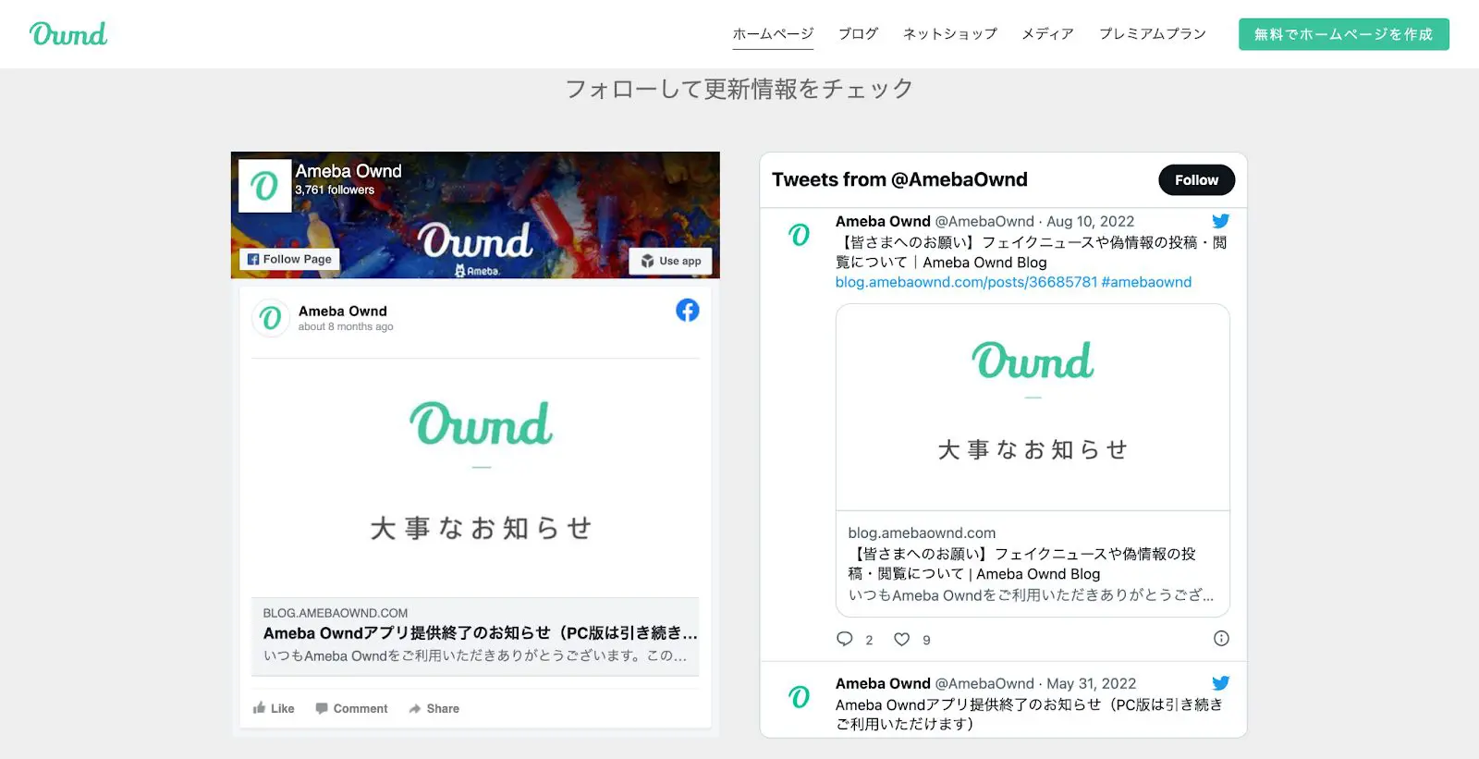
Task: Click 'about 8 months ago' timestamp
Action: 346,327
